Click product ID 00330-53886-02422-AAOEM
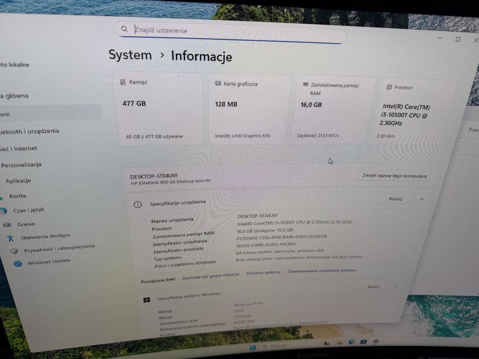Screen dimensions: 479x359 (266, 245)
